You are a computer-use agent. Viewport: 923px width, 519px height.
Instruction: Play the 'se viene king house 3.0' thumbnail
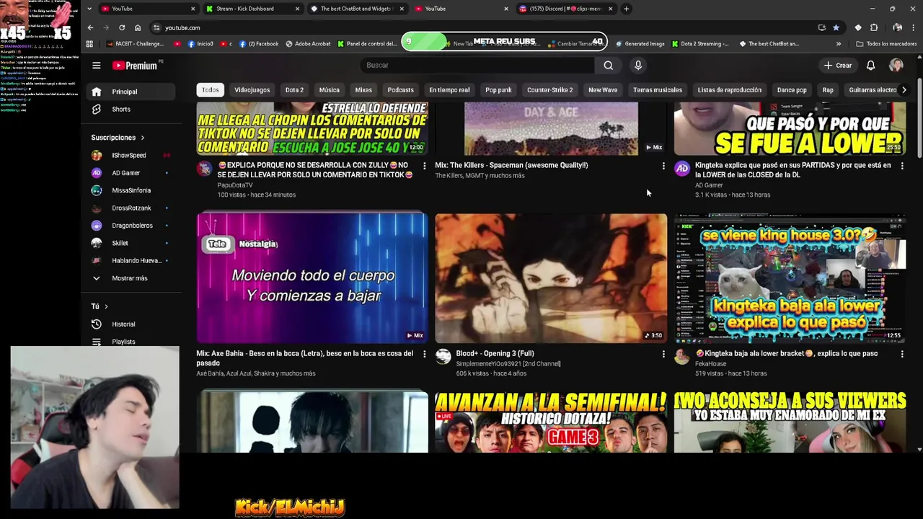pyautogui.click(x=790, y=278)
